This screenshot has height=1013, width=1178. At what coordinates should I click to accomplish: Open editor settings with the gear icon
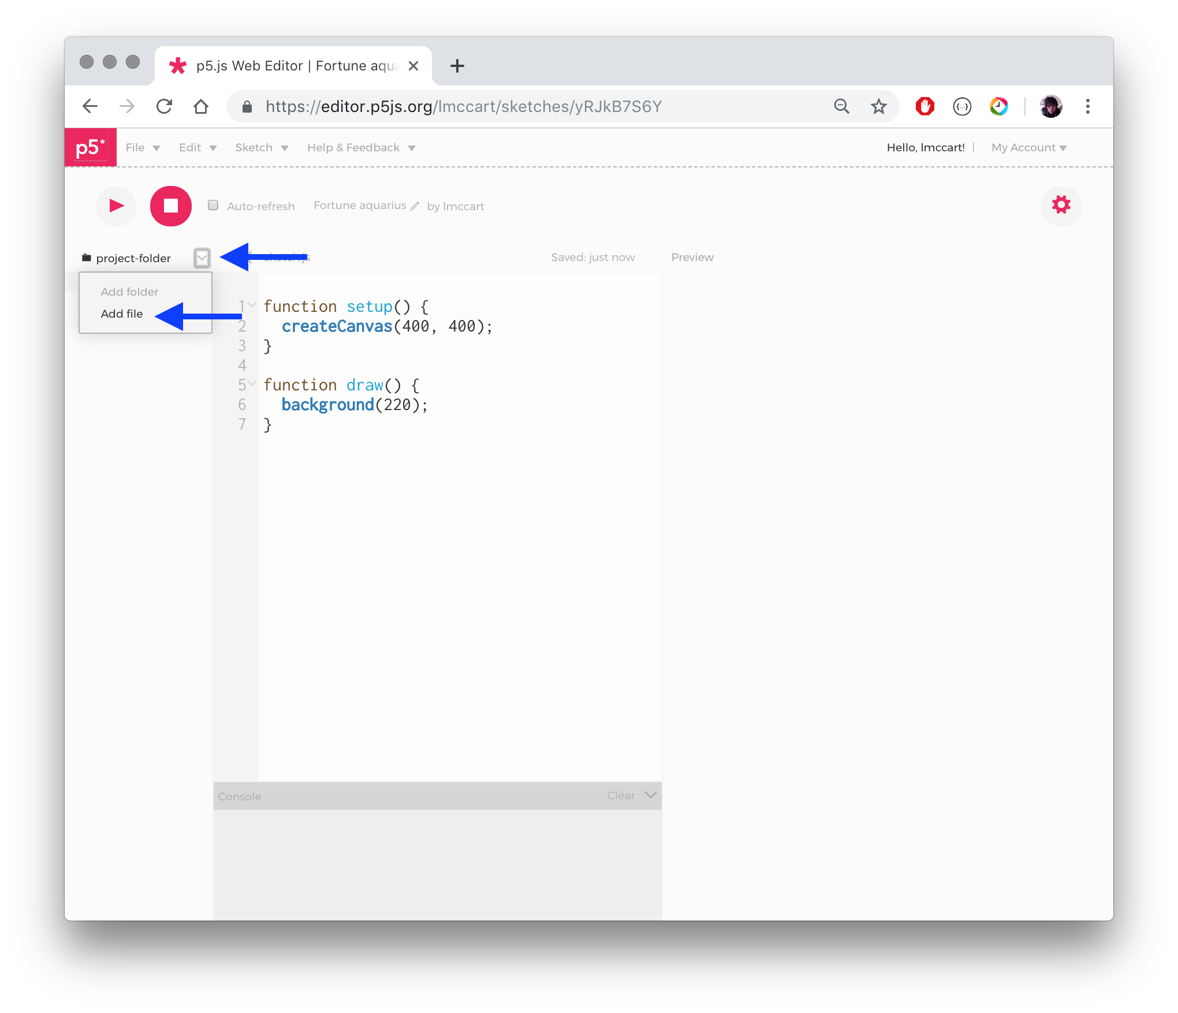point(1061,206)
